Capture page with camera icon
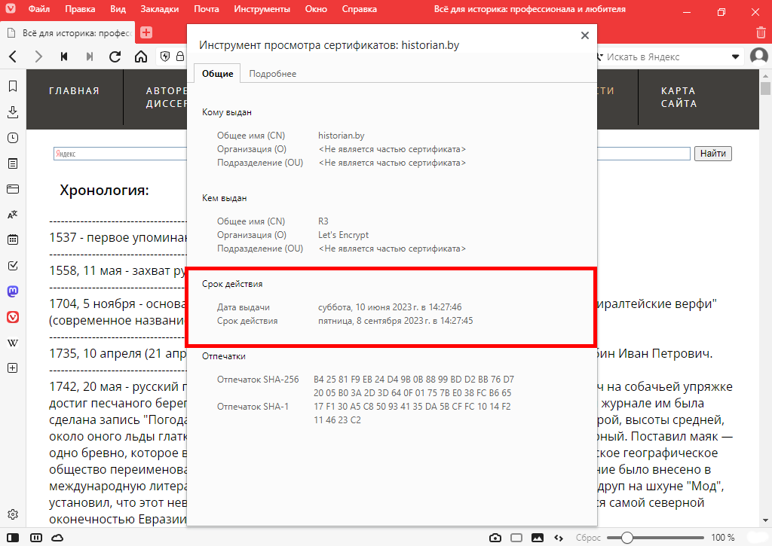Image resolution: width=772 pixels, height=546 pixels. pos(495,538)
